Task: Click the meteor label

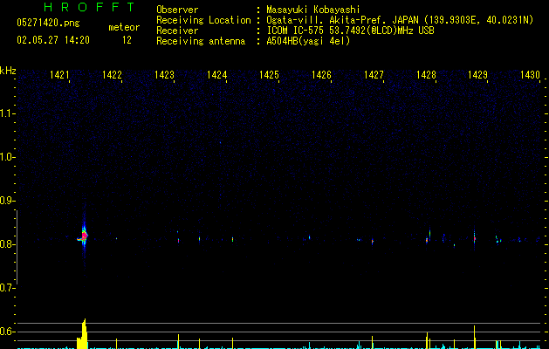Action: pyautogui.click(x=124, y=27)
